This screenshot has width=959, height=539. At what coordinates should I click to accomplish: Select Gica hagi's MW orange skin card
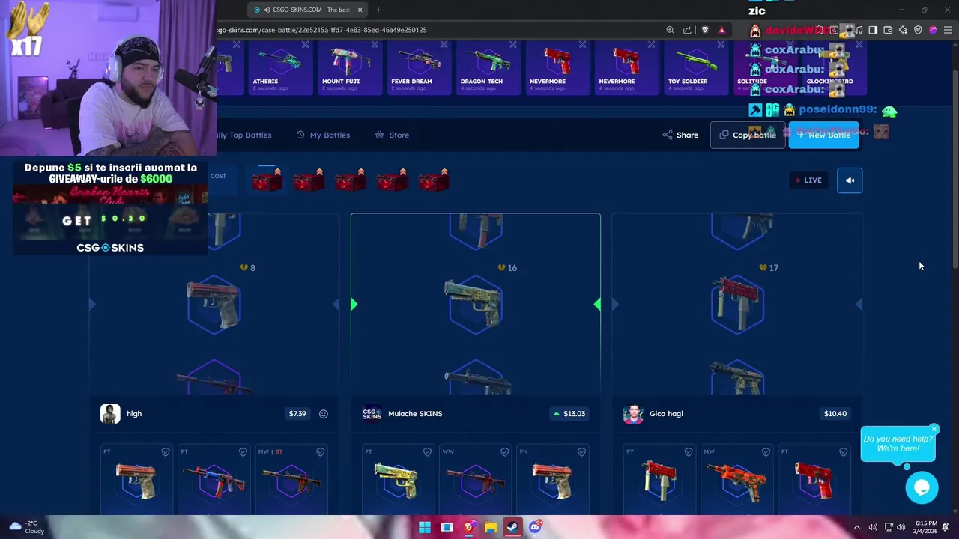click(737, 479)
